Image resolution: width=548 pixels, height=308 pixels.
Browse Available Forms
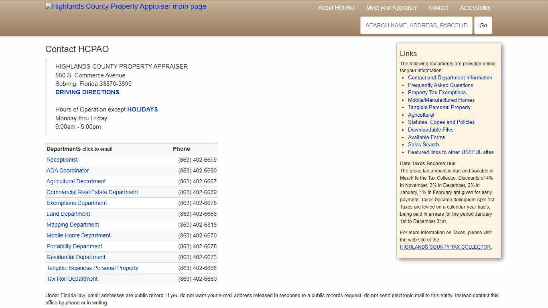pyautogui.click(x=426, y=137)
